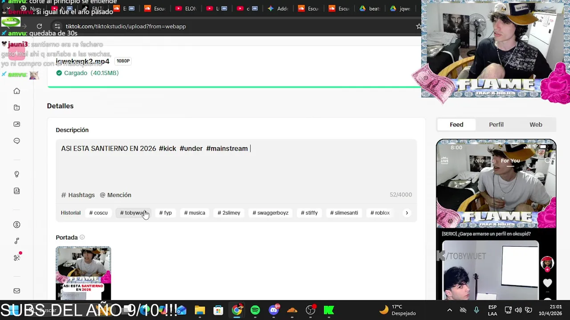Open the scissors editing tool icon in the sidebar

(x=16, y=258)
